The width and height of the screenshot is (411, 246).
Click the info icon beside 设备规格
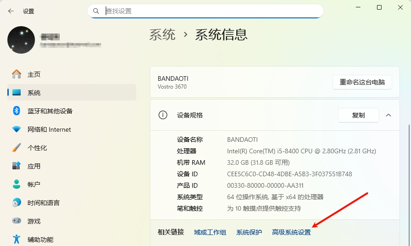[x=163, y=115]
